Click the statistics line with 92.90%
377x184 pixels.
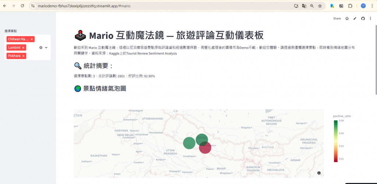point(114,76)
